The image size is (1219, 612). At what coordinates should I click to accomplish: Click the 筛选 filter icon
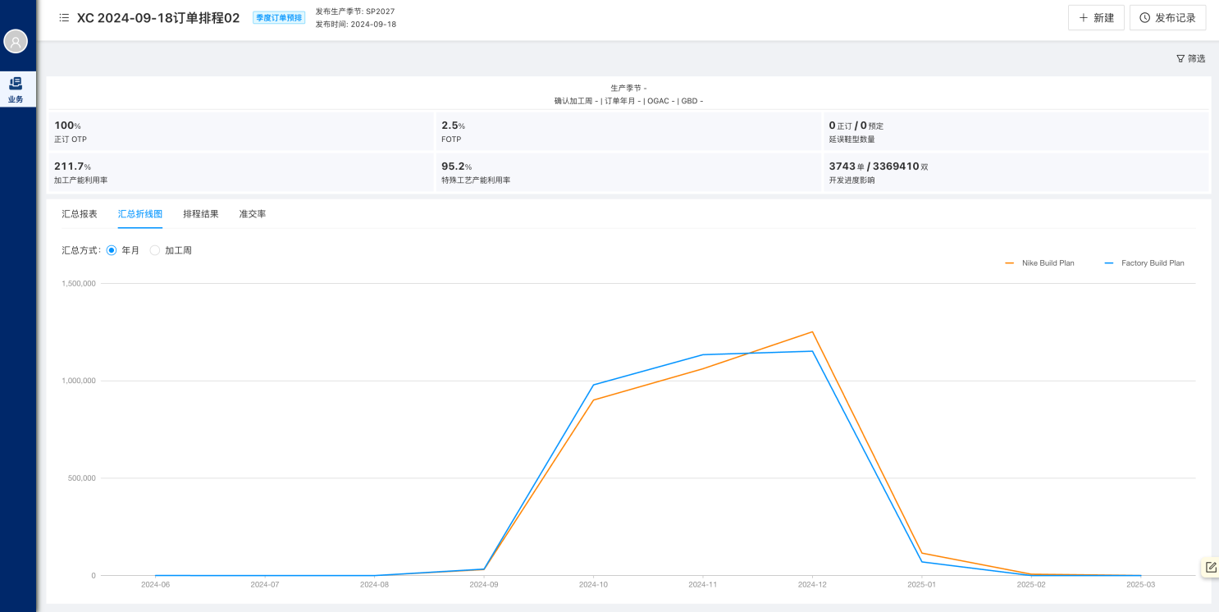[1180, 59]
